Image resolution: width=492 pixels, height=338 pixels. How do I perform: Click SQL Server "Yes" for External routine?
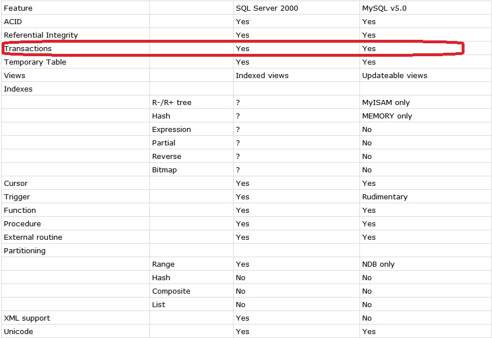coord(243,237)
